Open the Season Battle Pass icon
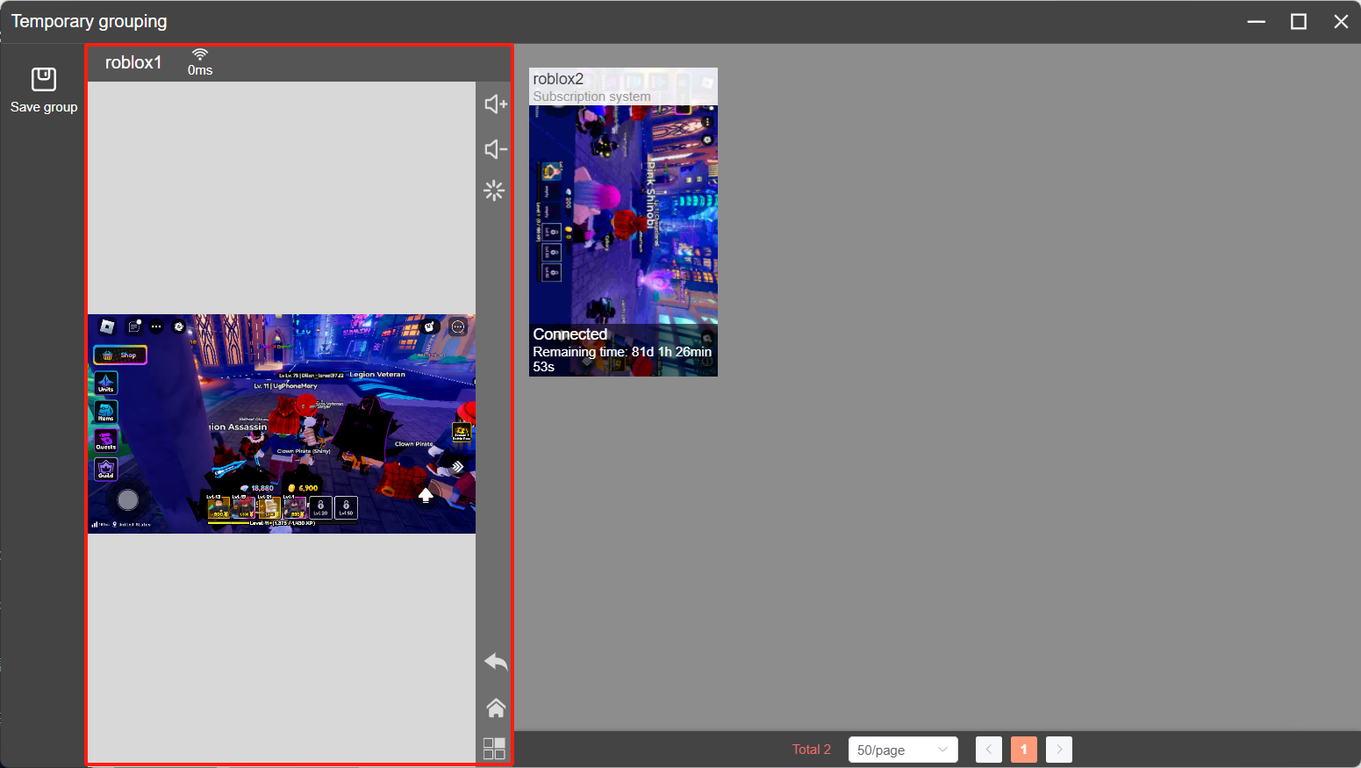Viewport: 1361px width, 768px height. tap(462, 431)
